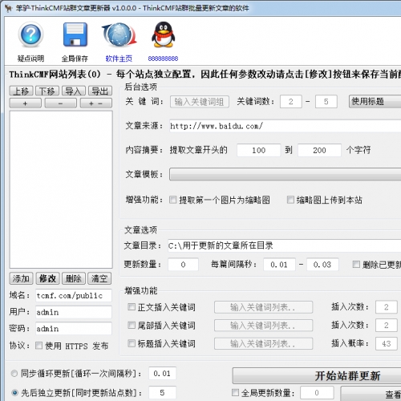This screenshot has width=401, height=401.
Task: Click the 导入 import button
Action: pyautogui.click(x=74, y=91)
